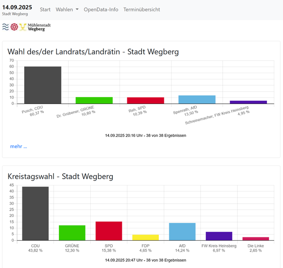Image resolution: width=283 pixels, height=268 pixels.
Task: Open the OpenData-Info page
Action: tap(101, 10)
